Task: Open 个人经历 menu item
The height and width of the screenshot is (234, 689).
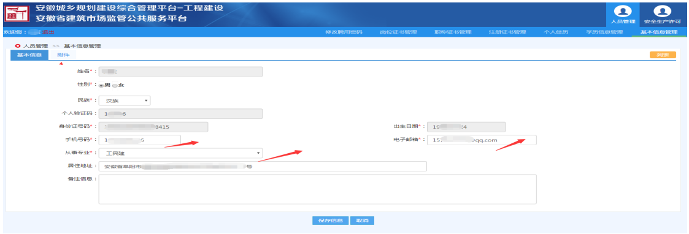Action: [x=556, y=32]
